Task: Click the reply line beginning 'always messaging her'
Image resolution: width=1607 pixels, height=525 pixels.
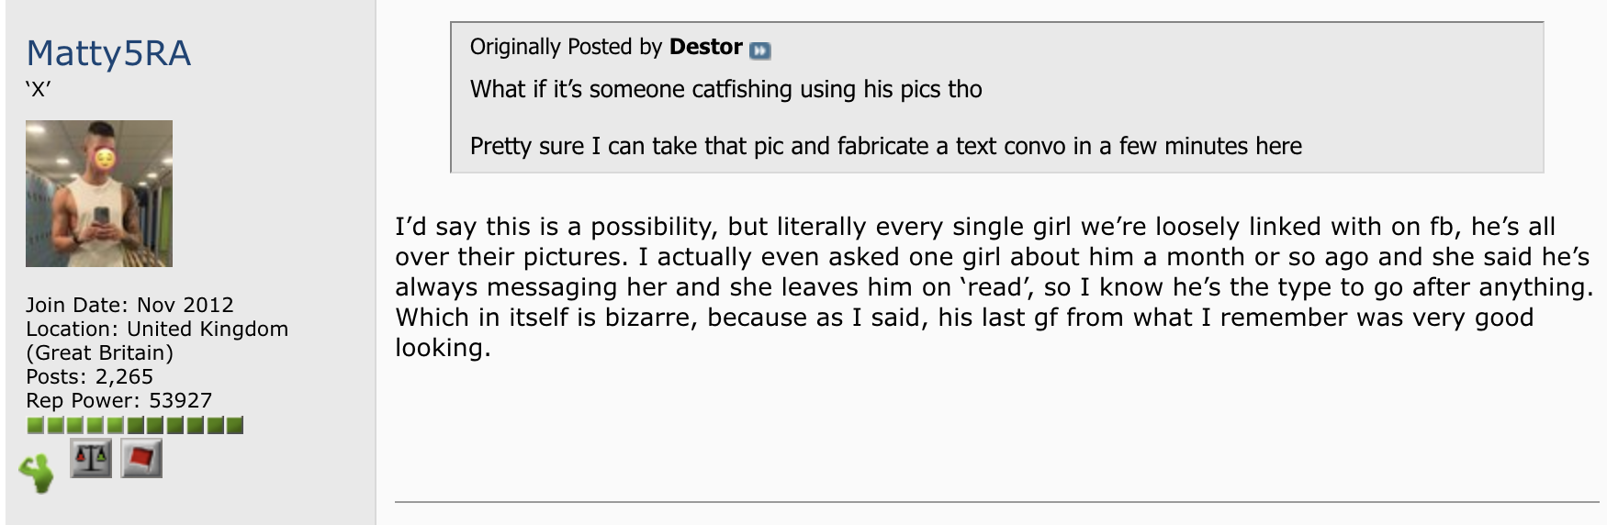Action: click(995, 287)
